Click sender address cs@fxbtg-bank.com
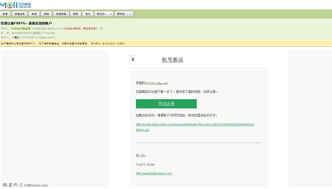 (48, 29)
